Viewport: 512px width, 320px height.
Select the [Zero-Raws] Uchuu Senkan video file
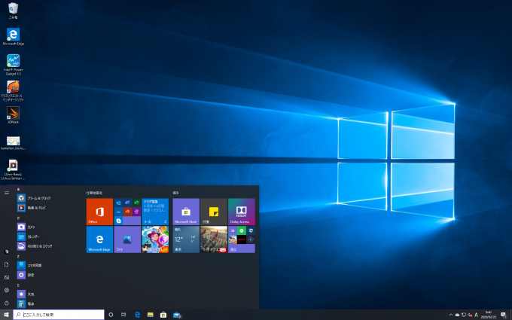(13, 169)
